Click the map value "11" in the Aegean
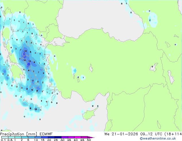This screenshot has width=182, height=141. pyautogui.click(x=33, y=81)
